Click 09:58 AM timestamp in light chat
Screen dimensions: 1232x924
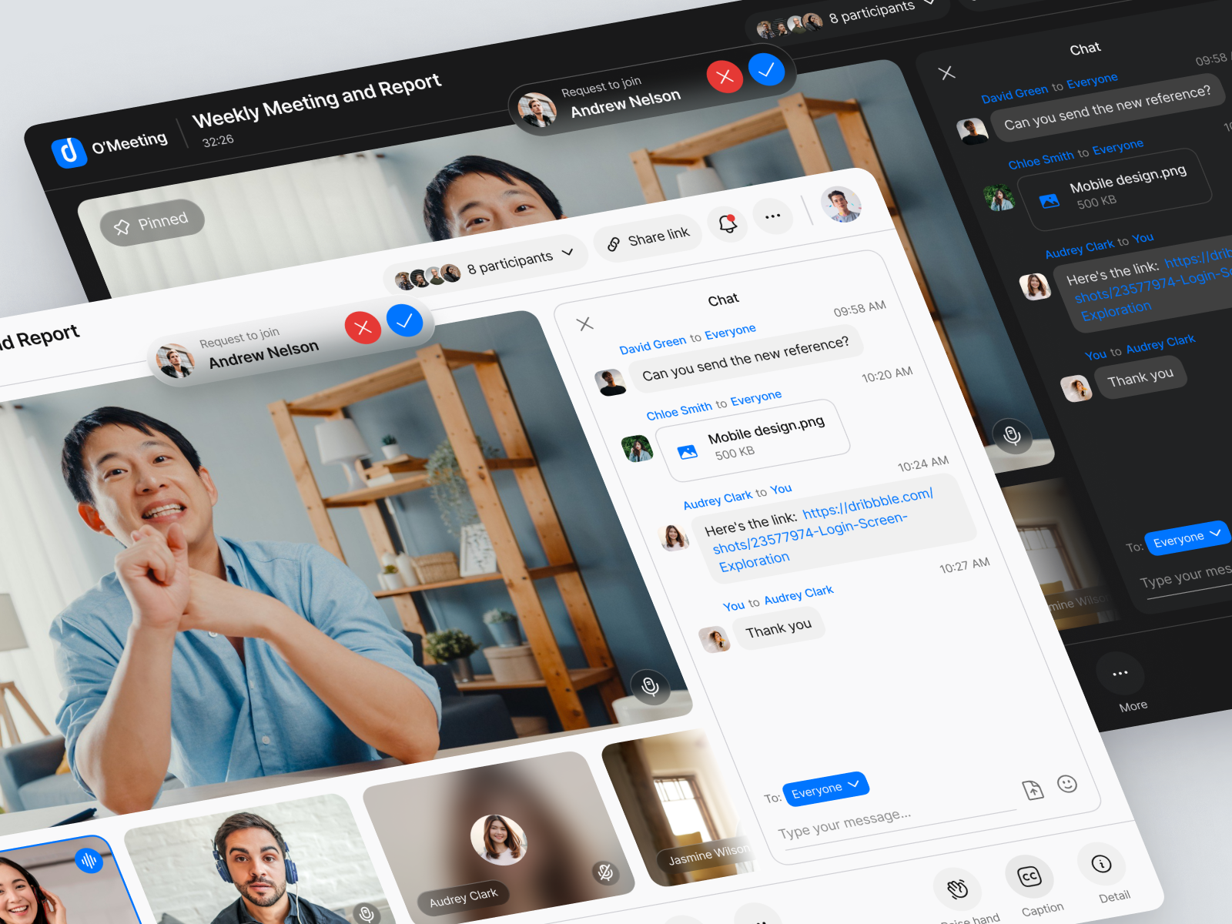pos(859,309)
